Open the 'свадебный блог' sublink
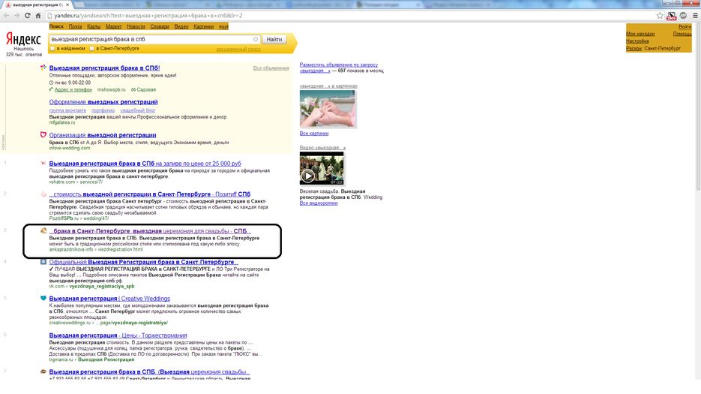This screenshot has height=394, width=701. pyautogui.click(x=138, y=110)
